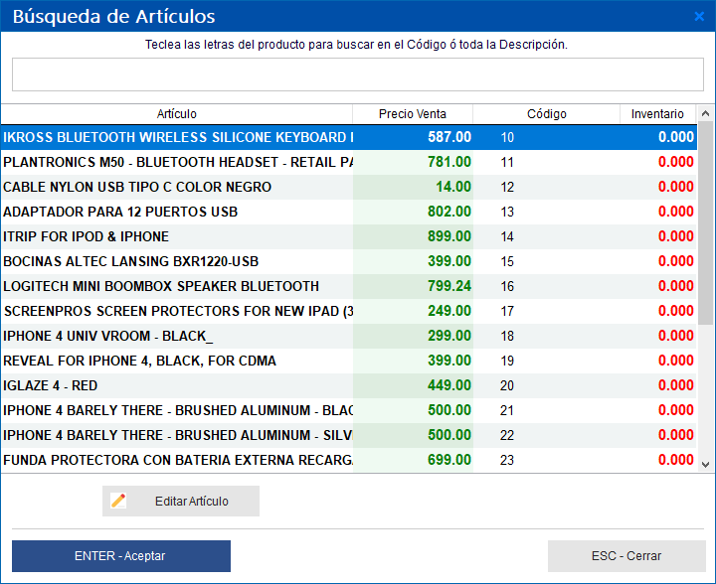
Task: Click price 699.00
Action: tap(449, 460)
